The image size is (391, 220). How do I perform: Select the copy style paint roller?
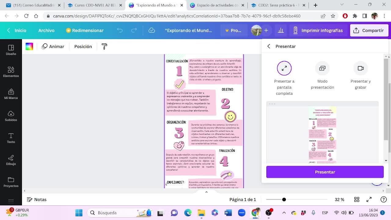point(104,46)
